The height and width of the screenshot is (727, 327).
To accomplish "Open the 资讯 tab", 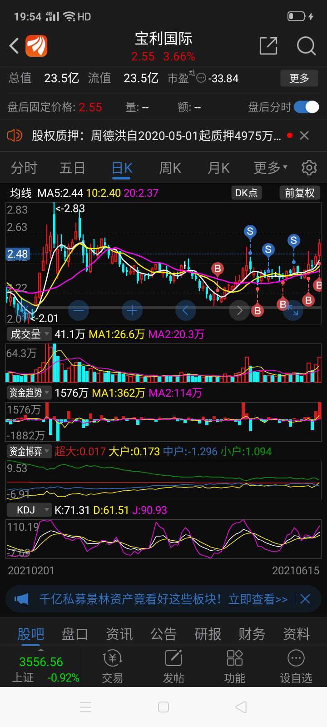I will tap(119, 633).
